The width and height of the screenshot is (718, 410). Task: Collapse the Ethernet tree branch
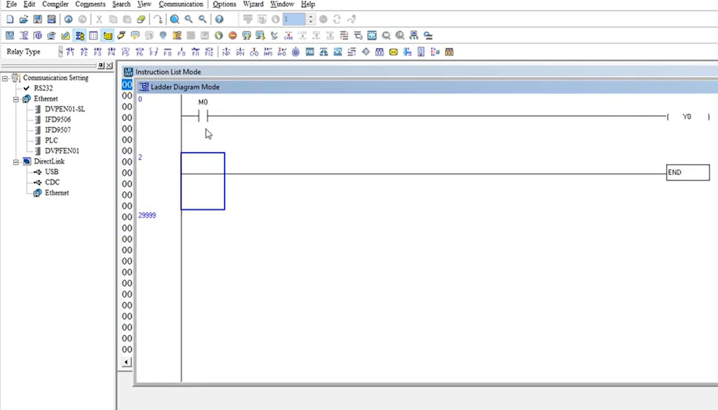16,99
